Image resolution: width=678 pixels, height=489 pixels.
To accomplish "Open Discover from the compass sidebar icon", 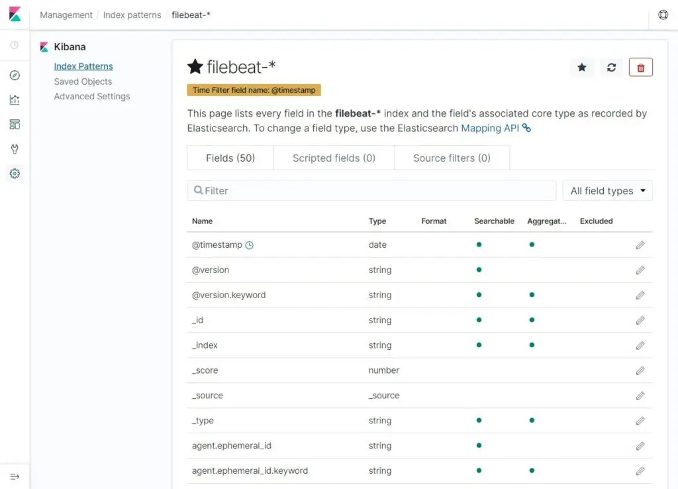I will [15, 76].
